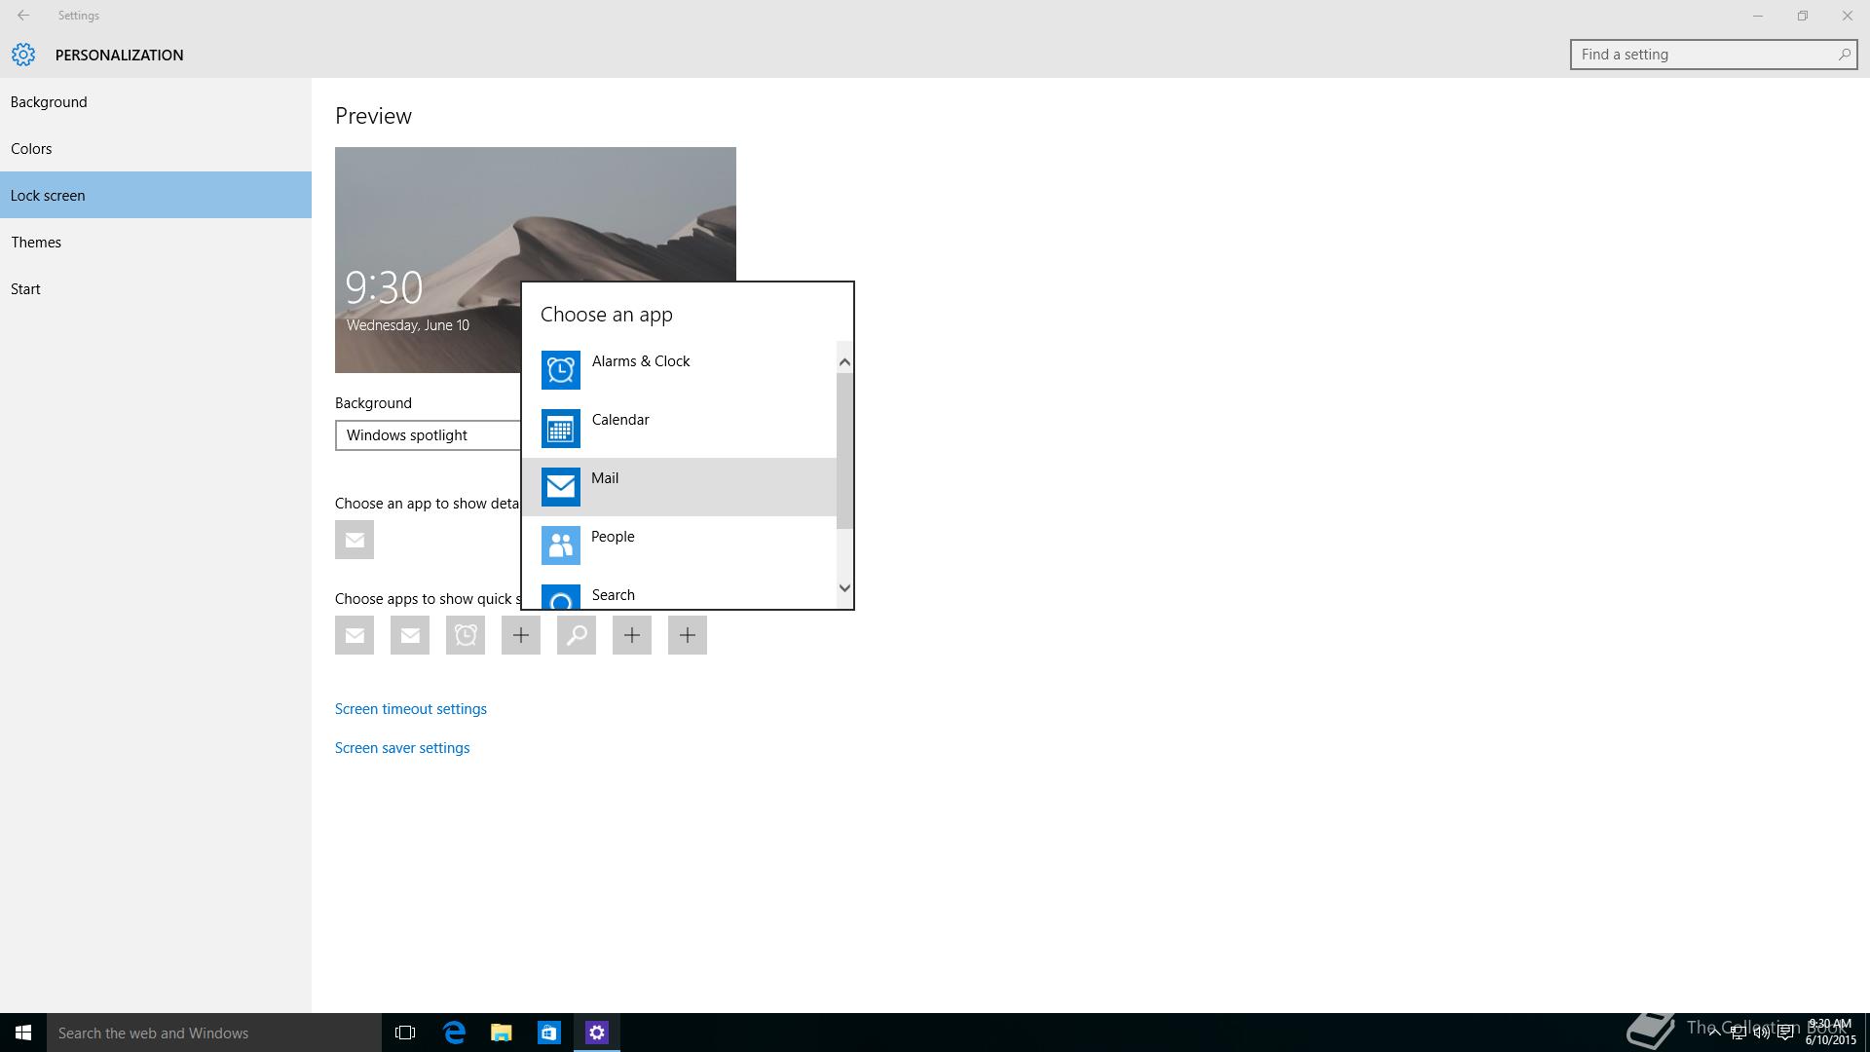Click the app list scroll up arrow

844,362
